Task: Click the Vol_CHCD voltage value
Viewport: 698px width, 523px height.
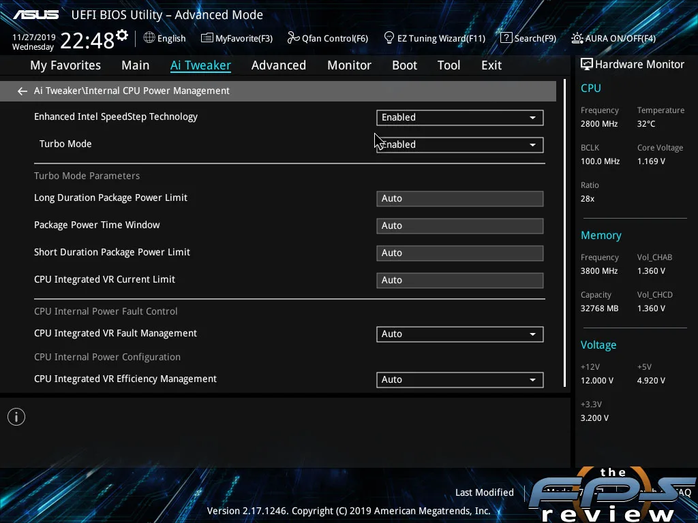Action: click(651, 308)
